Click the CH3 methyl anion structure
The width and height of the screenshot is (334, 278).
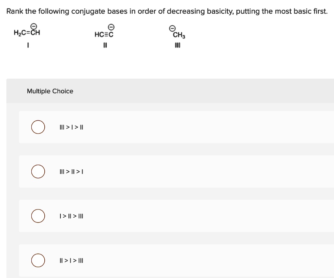pos(179,35)
